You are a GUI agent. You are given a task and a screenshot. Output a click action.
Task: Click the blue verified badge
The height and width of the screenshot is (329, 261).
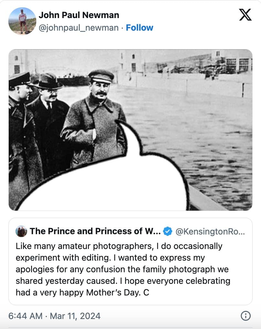[168, 231]
